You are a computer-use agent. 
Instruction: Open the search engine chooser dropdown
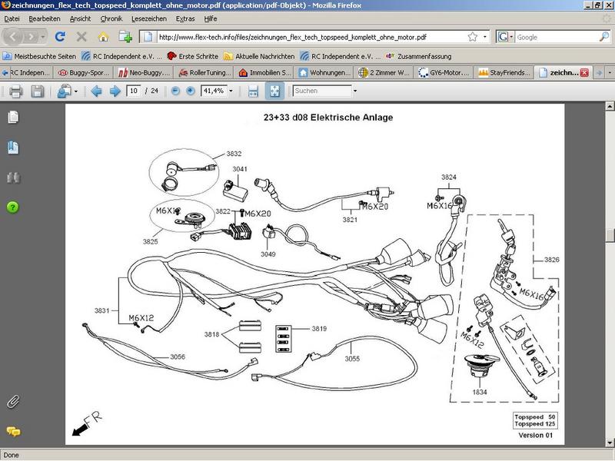point(505,36)
